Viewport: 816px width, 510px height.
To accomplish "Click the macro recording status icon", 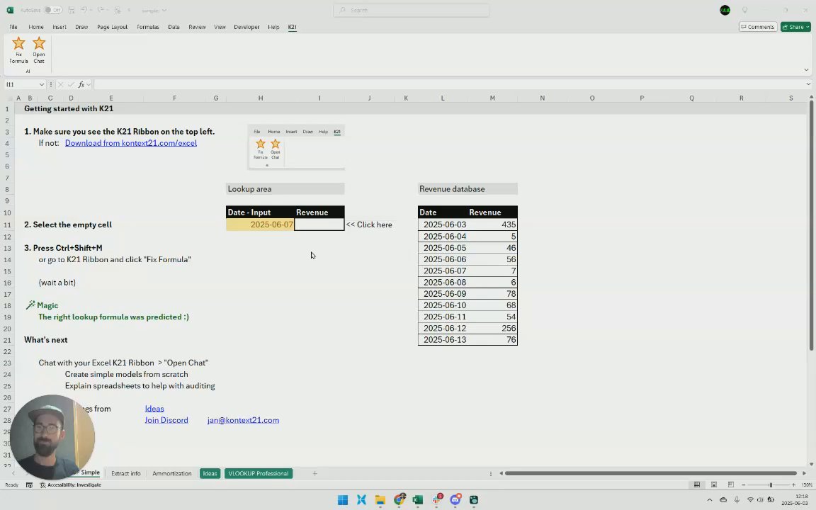I will (x=29, y=485).
